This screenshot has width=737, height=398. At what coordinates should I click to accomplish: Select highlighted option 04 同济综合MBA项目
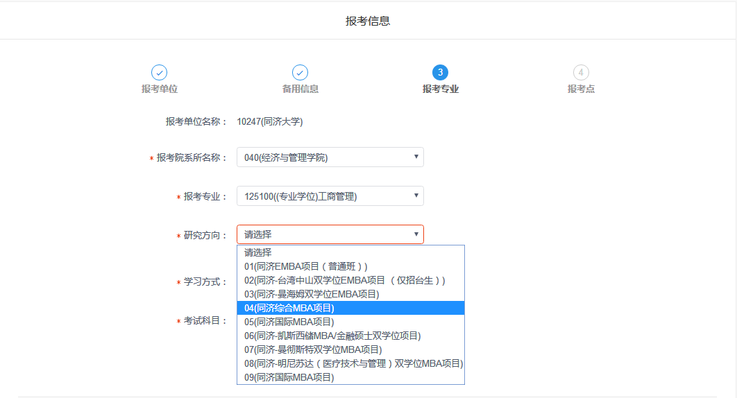(x=289, y=308)
